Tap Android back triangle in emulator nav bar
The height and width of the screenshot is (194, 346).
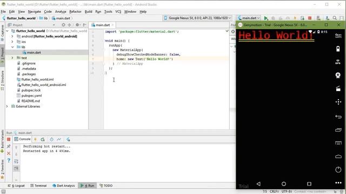pyautogui.click(x=258, y=184)
